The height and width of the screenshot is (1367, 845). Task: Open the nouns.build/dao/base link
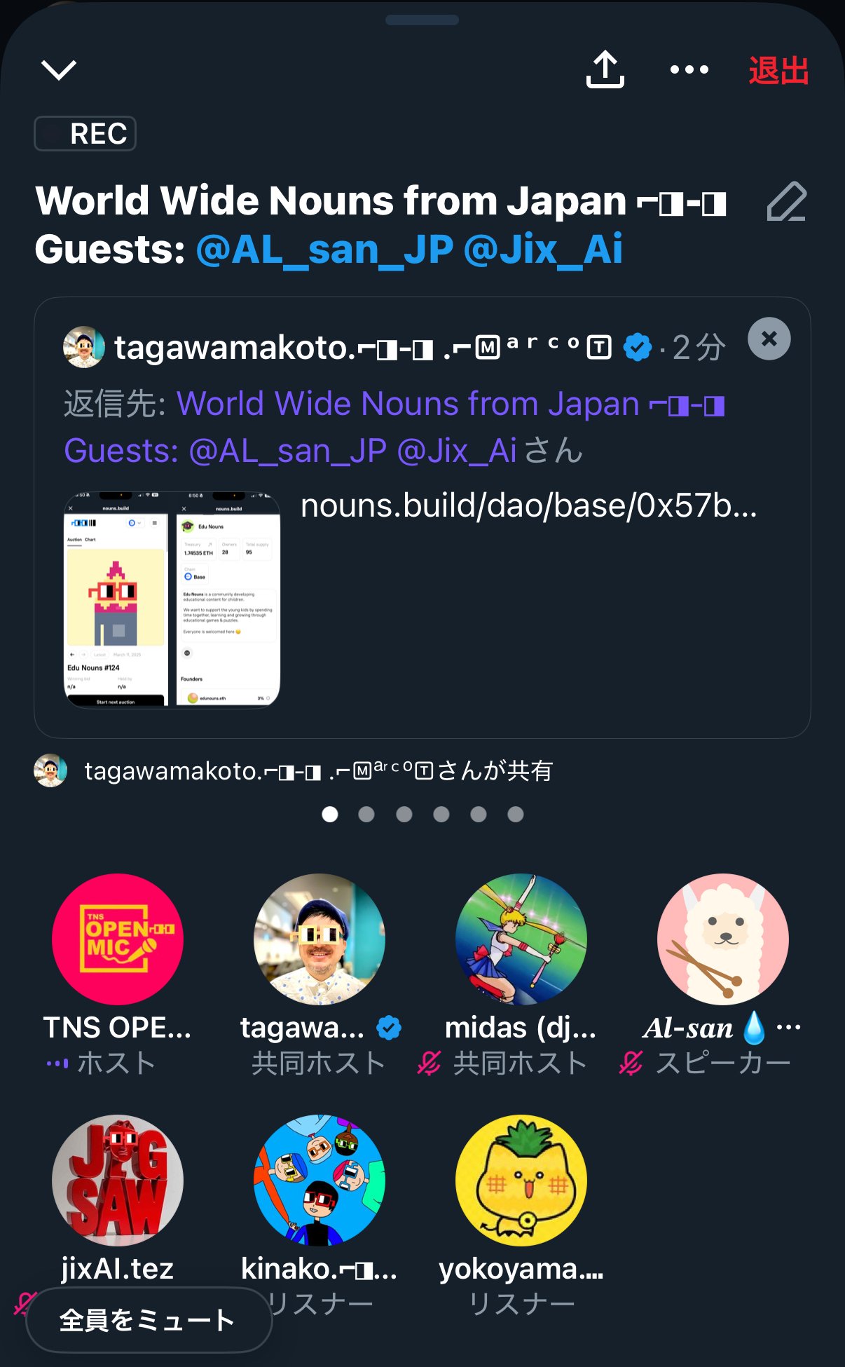pos(529,505)
